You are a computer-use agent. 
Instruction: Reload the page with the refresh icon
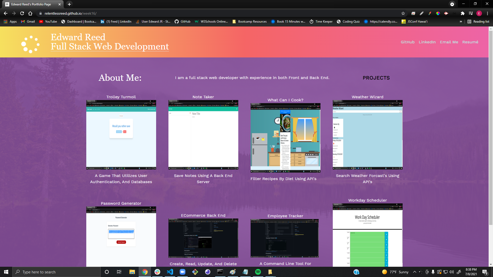pos(22,13)
